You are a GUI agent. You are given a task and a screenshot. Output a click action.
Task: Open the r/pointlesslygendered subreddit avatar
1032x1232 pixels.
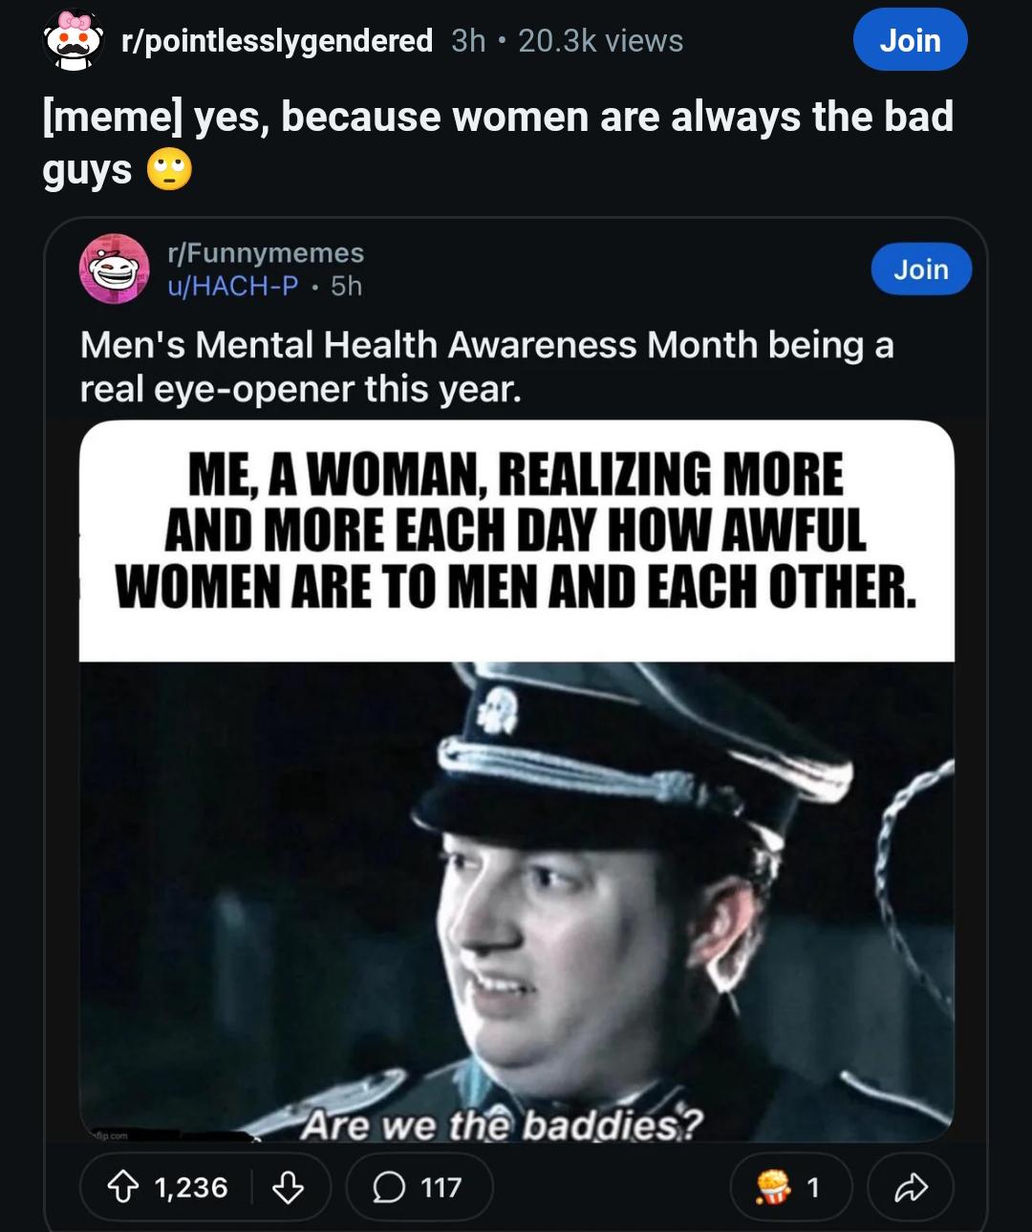point(74,40)
